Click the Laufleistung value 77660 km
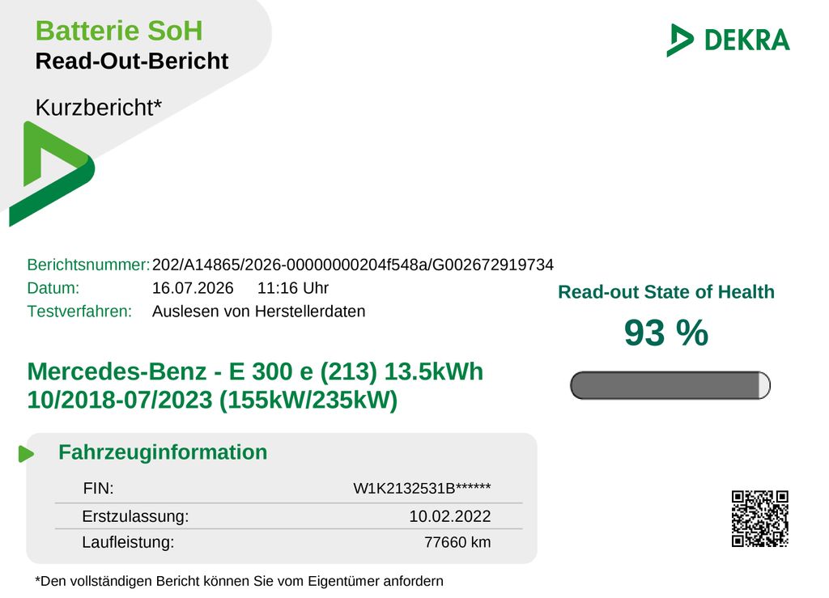Image resolution: width=829 pixels, height=598 pixels. click(x=457, y=542)
